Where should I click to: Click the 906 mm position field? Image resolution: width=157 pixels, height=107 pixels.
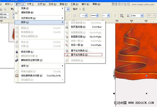4,14
